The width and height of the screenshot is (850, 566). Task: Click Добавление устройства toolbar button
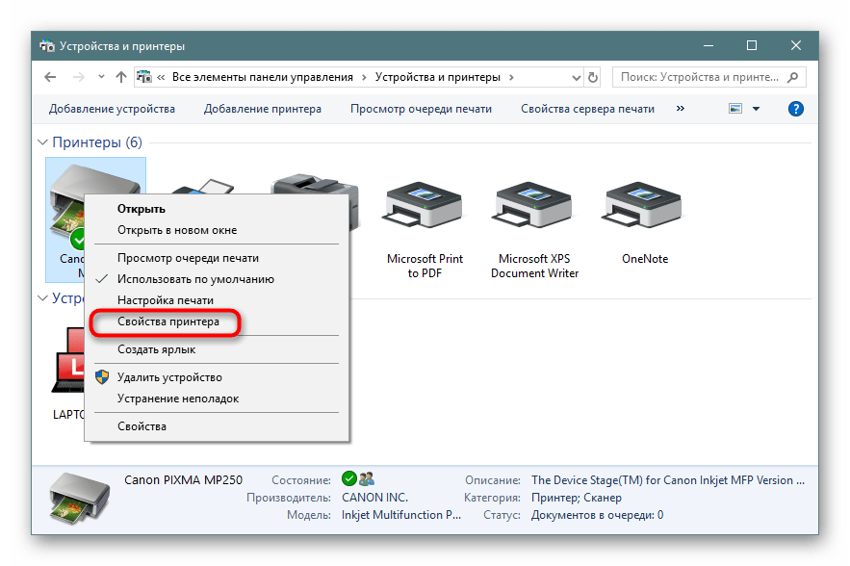[x=112, y=109]
